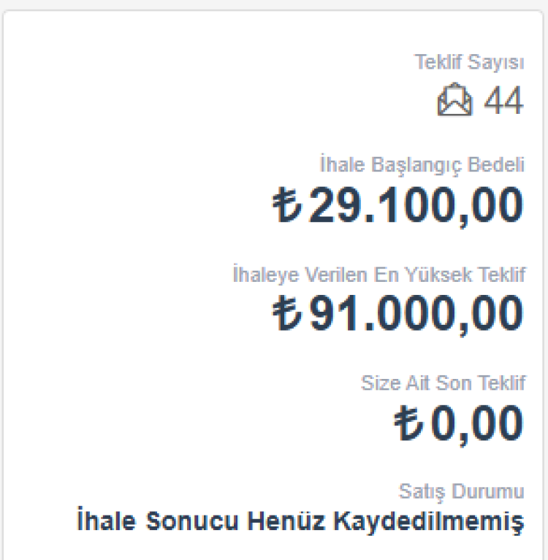Click the empty white area left of amounts
Screen dimensions: 548x560
(132, 256)
